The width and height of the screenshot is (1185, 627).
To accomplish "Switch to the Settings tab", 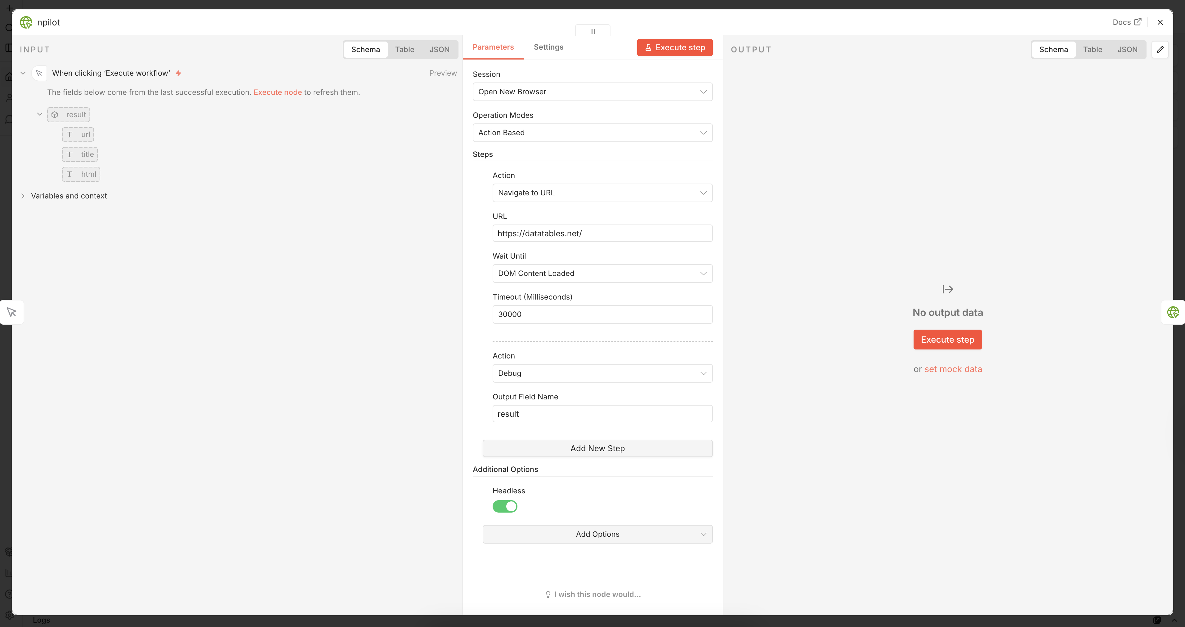I will click(x=548, y=47).
